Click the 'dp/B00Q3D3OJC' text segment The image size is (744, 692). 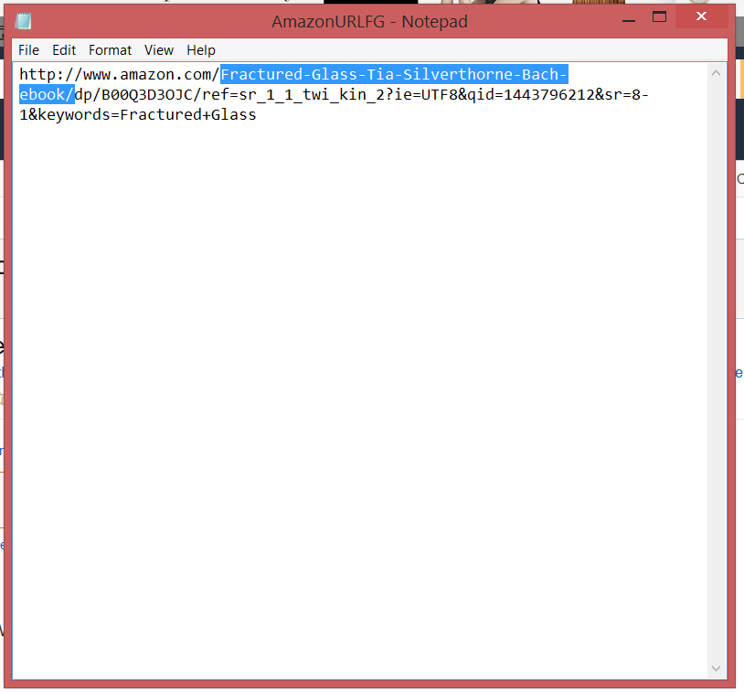pyautogui.click(x=133, y=94)
